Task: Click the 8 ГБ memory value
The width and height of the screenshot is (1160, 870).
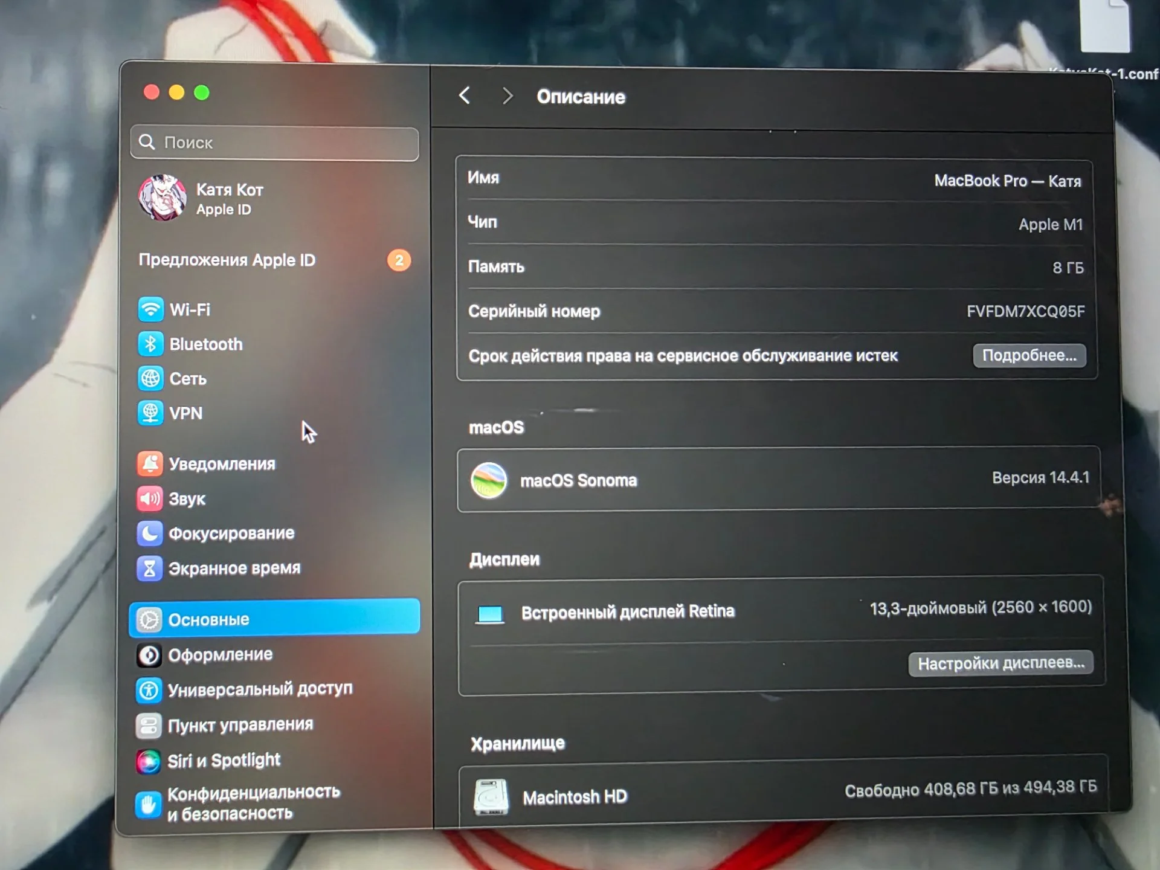Action: pos(1068,268)
